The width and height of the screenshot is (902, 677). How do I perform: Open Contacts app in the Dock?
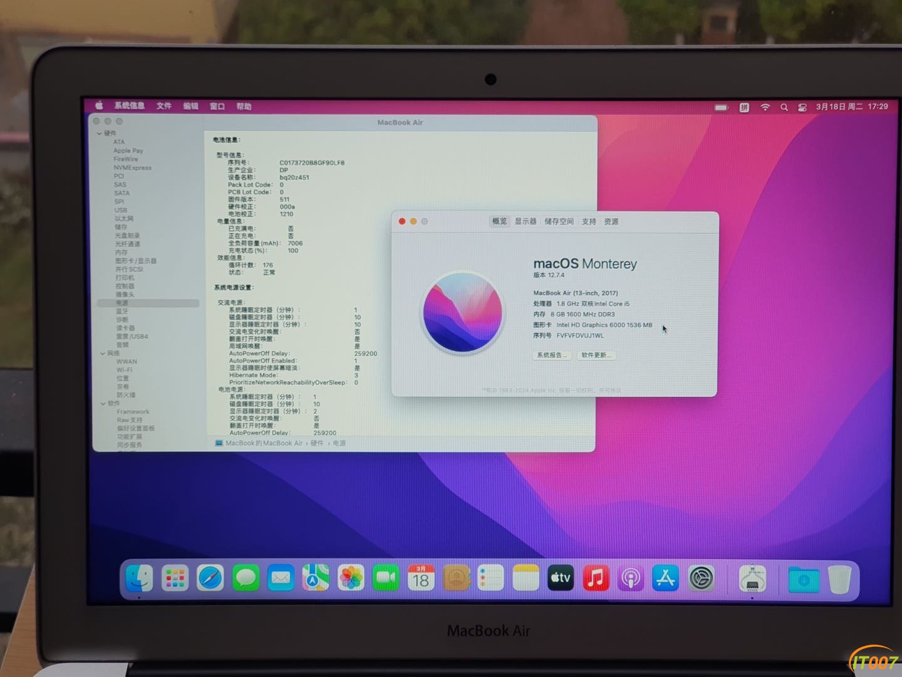457,578
